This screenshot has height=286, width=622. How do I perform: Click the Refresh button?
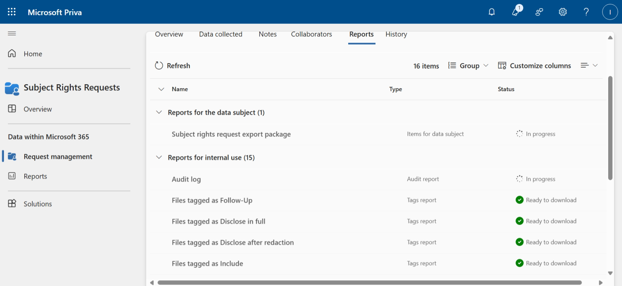point(173,65)
